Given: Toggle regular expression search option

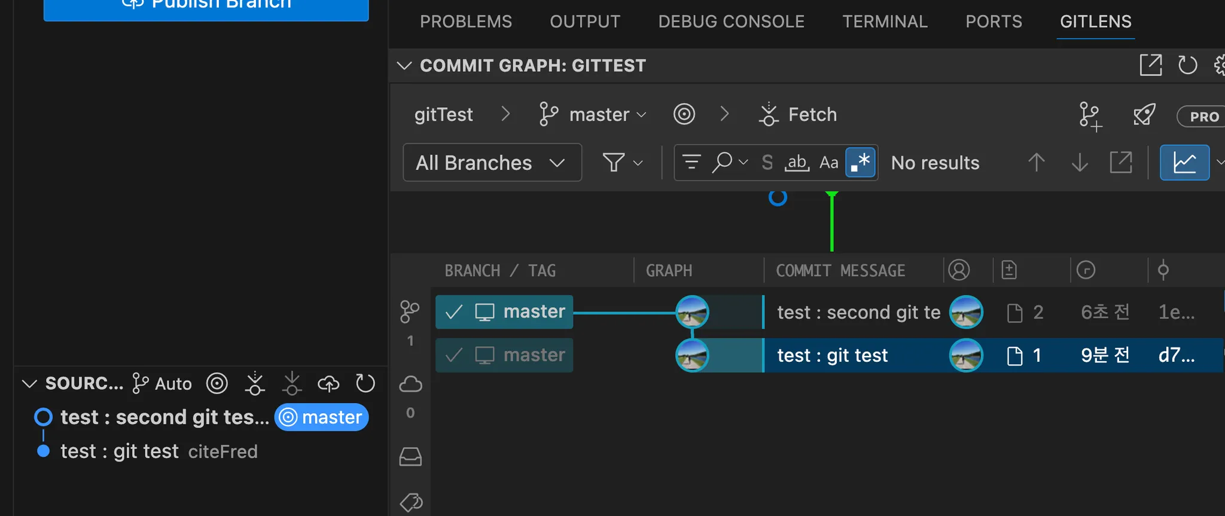Looking at the screenshot, I should coord(861,163).
